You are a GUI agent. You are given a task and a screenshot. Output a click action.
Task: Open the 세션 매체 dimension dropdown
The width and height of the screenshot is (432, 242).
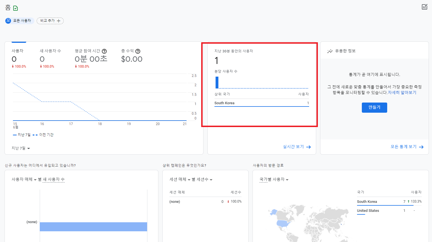click(180, 179)
